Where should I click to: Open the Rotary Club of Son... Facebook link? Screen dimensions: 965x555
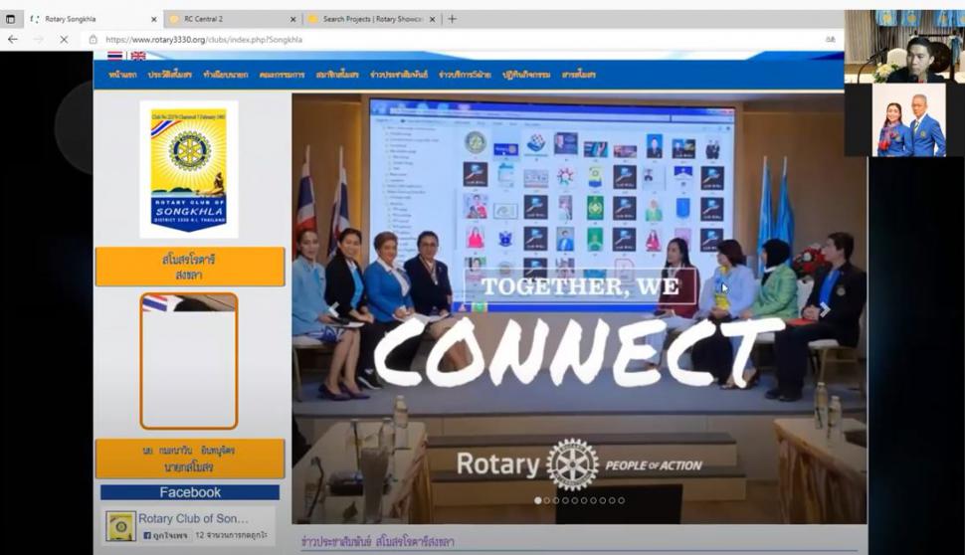pos(193,519)
